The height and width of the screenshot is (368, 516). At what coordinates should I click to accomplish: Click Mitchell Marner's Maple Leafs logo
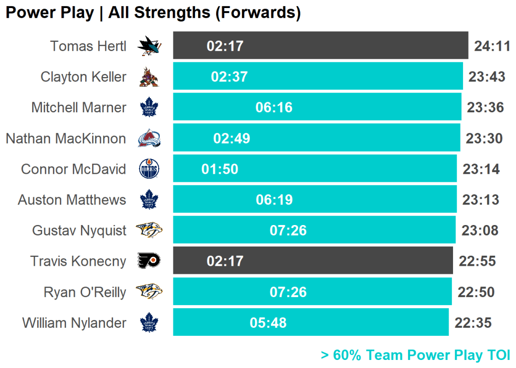[149, 107]
